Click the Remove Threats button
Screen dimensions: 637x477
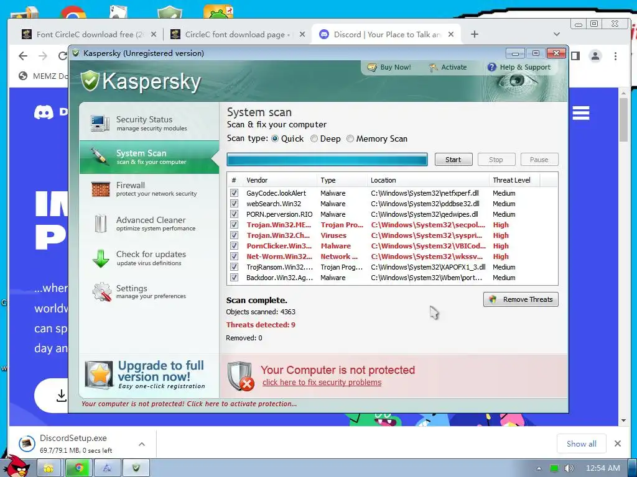521,299
